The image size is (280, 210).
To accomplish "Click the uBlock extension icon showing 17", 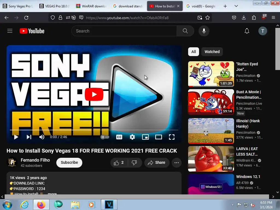I will point(264,17).
